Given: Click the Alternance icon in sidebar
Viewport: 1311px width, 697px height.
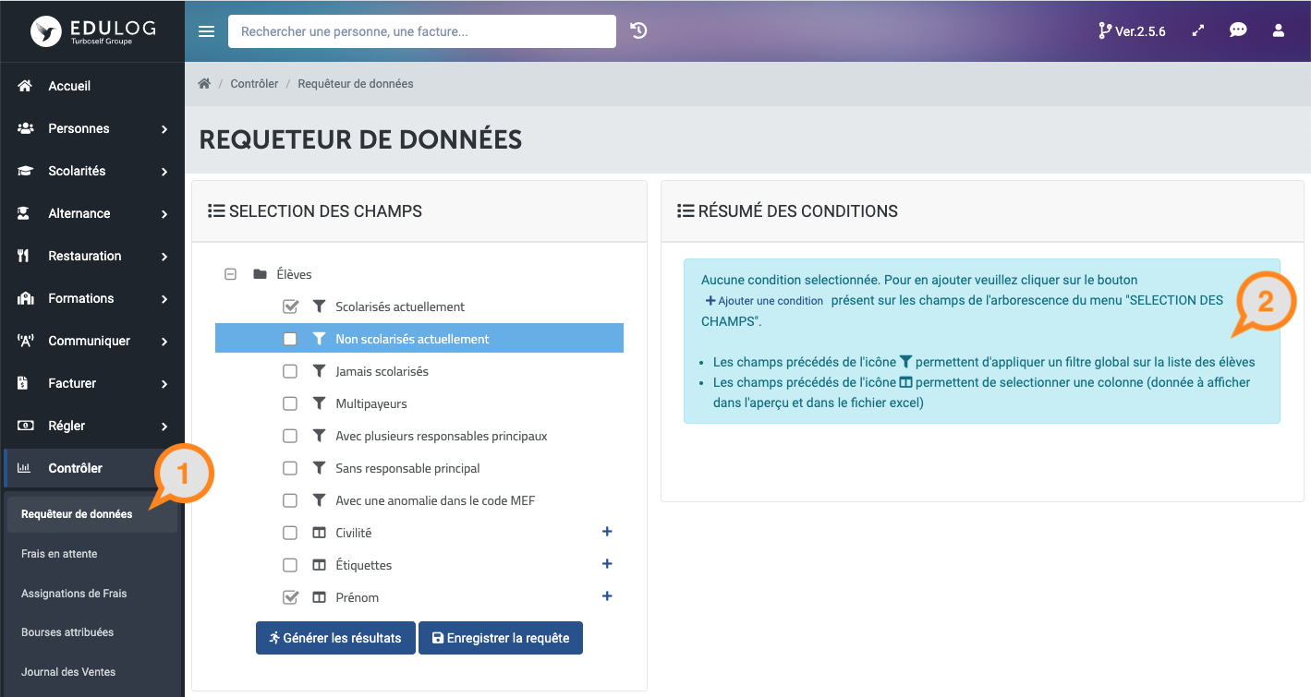Looking at the screenshot, I should click(25, 213).
